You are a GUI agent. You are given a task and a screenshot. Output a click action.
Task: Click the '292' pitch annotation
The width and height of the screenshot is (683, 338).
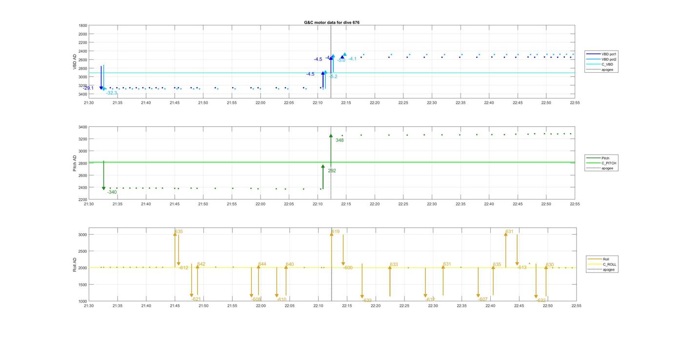coord(332,171)
